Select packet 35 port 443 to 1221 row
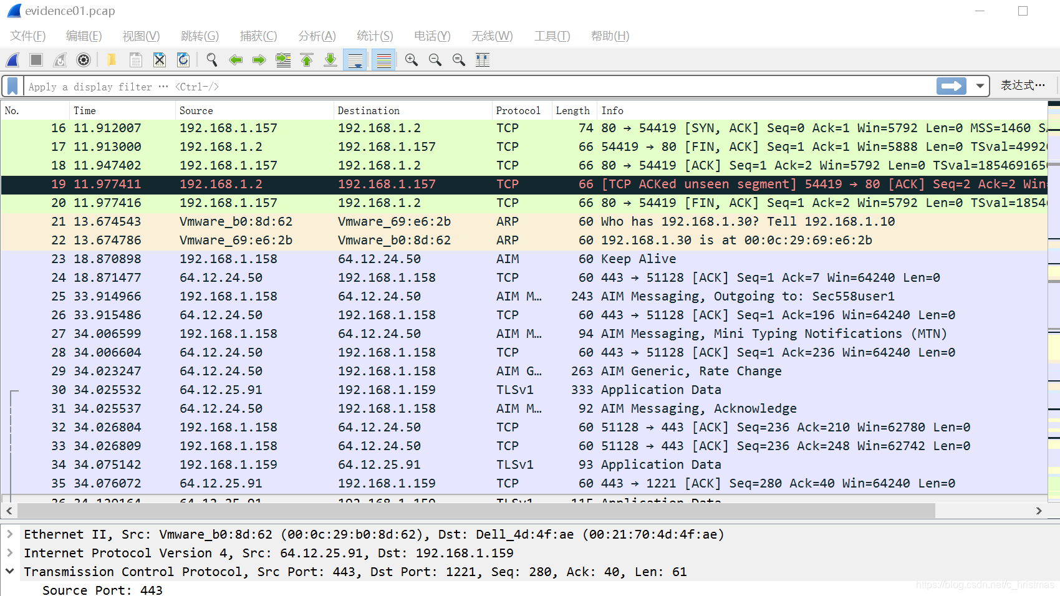 (524, 483)
